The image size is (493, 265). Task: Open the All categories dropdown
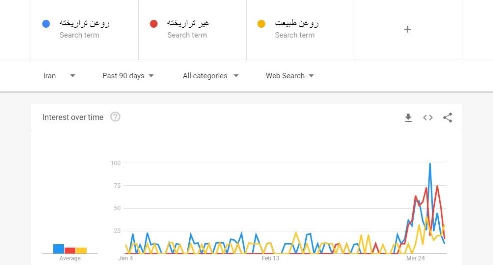[210, 76]
